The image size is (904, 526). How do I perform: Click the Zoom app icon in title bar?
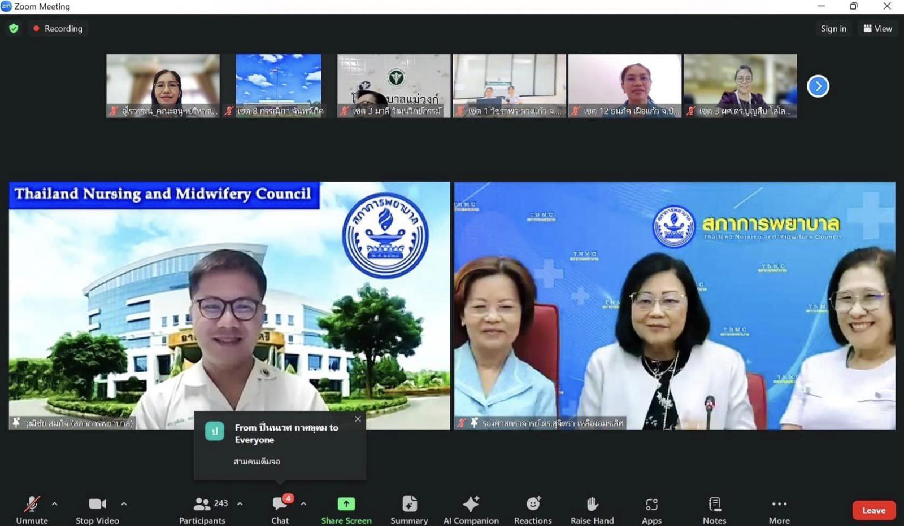pos(6,6)
